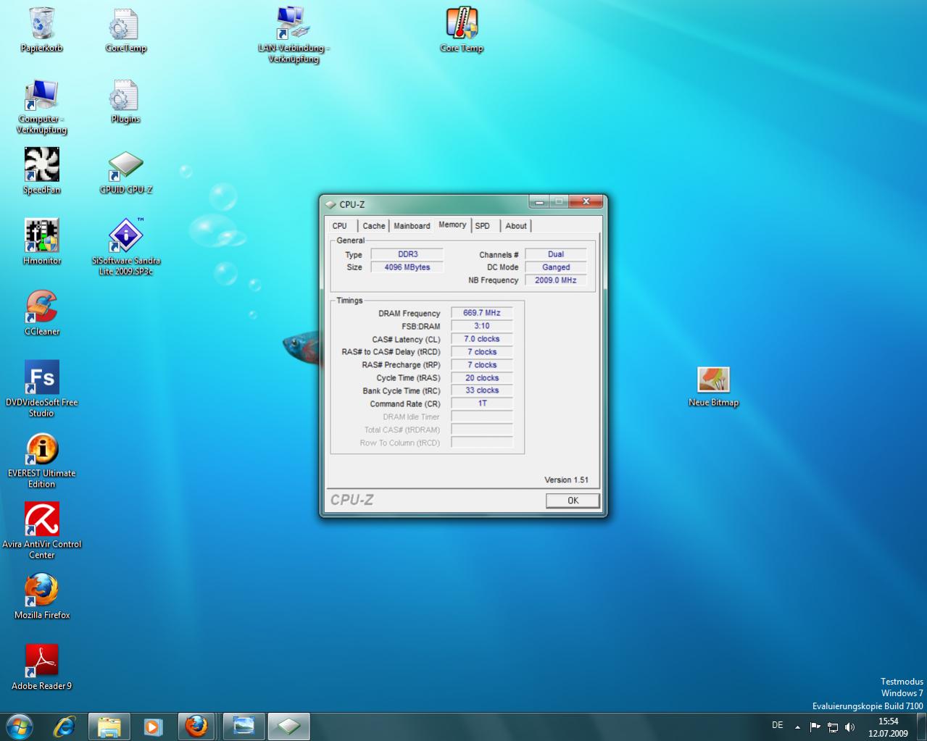Switch to the CPU tab

[x=340, y=226]
